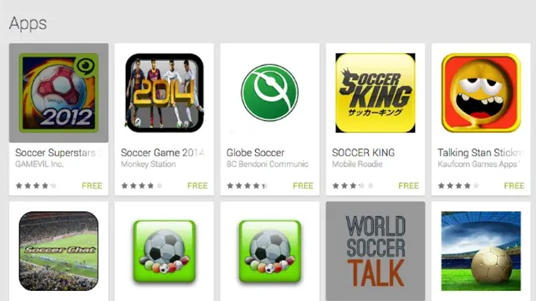Select the green Globe Soccer logo
This screenshot has height=301, width=536.
coord(269,93)
